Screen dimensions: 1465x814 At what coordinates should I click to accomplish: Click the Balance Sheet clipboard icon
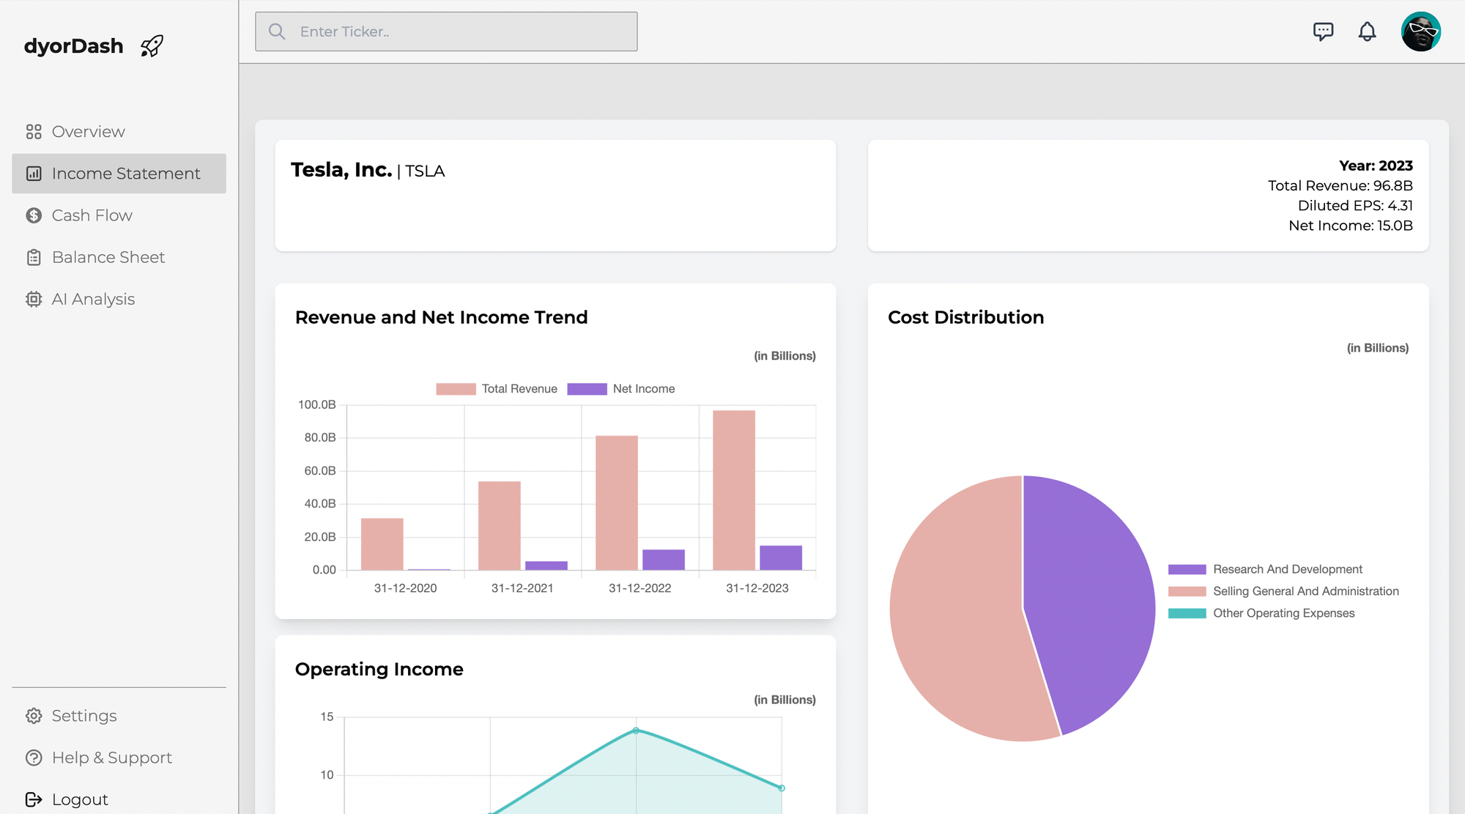tap(34, 257)
